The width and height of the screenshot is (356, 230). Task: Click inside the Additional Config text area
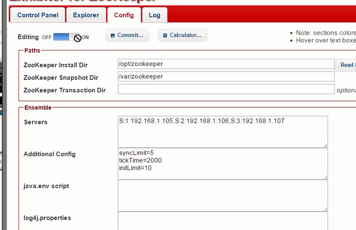pyautogui.click(x=223, y=164)
